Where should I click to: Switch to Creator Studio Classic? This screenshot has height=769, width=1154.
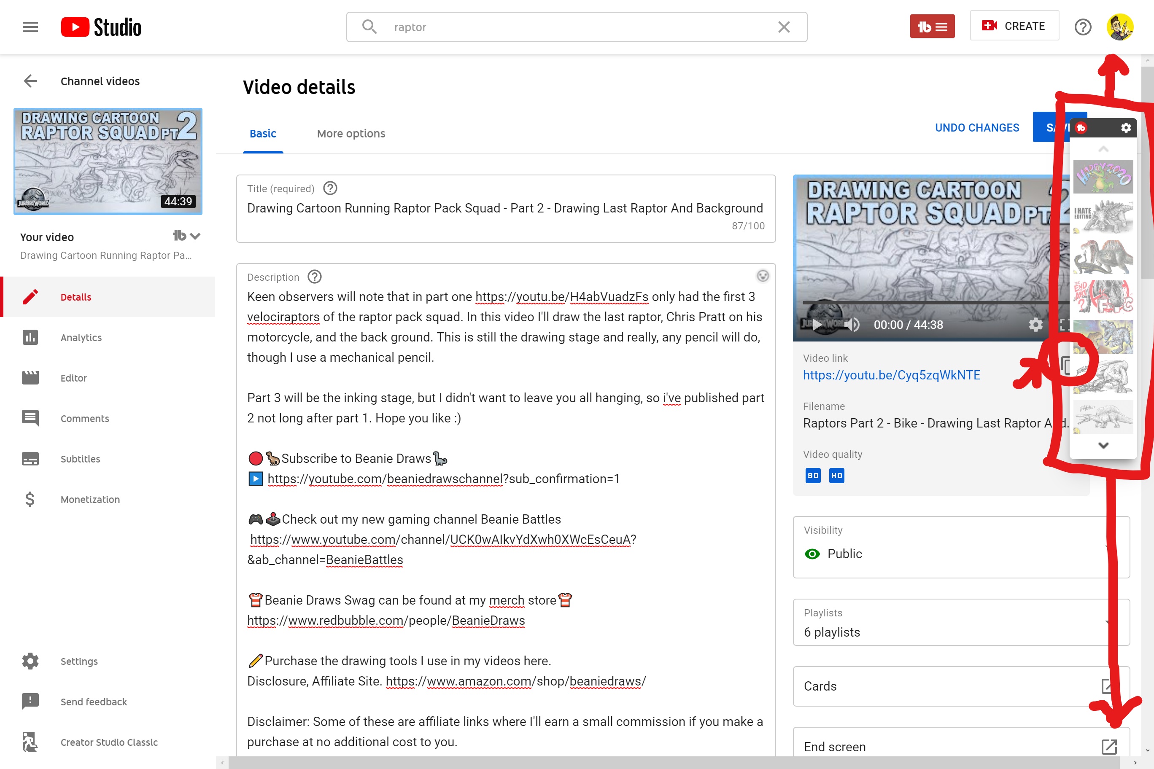[x=108, y=742]
